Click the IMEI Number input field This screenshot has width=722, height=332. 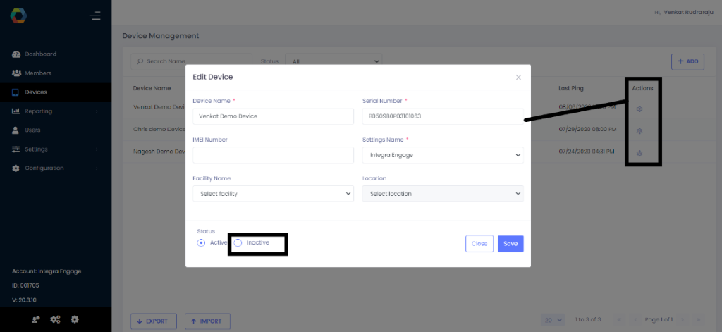tap(273, 155)
